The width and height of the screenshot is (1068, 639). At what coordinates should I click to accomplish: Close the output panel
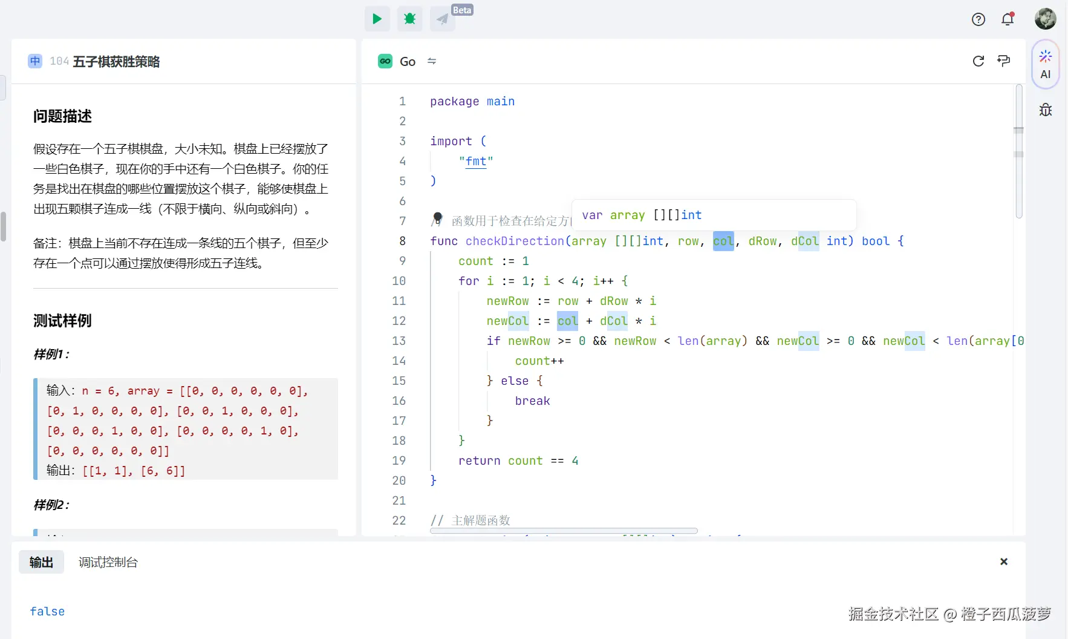point(1004,562)
